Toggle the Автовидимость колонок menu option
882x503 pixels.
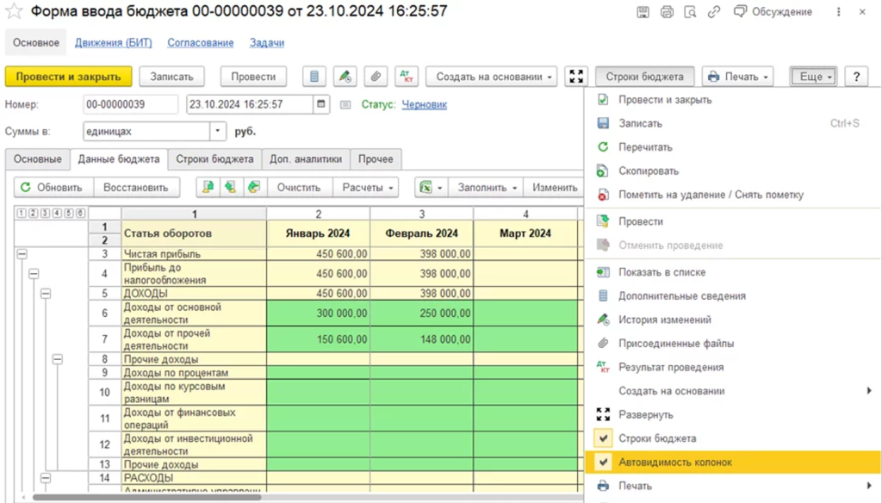click(674, 463)
